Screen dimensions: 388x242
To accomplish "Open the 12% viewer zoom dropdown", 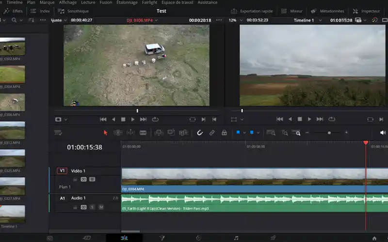I will [241, 20].
